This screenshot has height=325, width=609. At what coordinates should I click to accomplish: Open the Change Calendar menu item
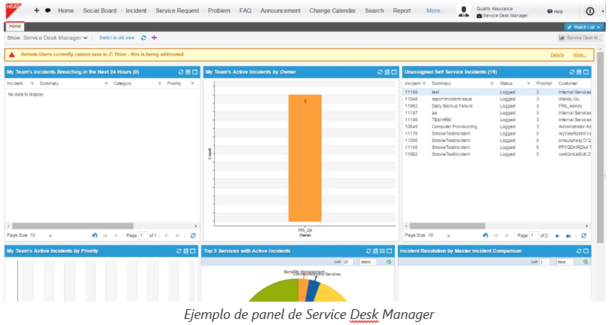point(332,11)
